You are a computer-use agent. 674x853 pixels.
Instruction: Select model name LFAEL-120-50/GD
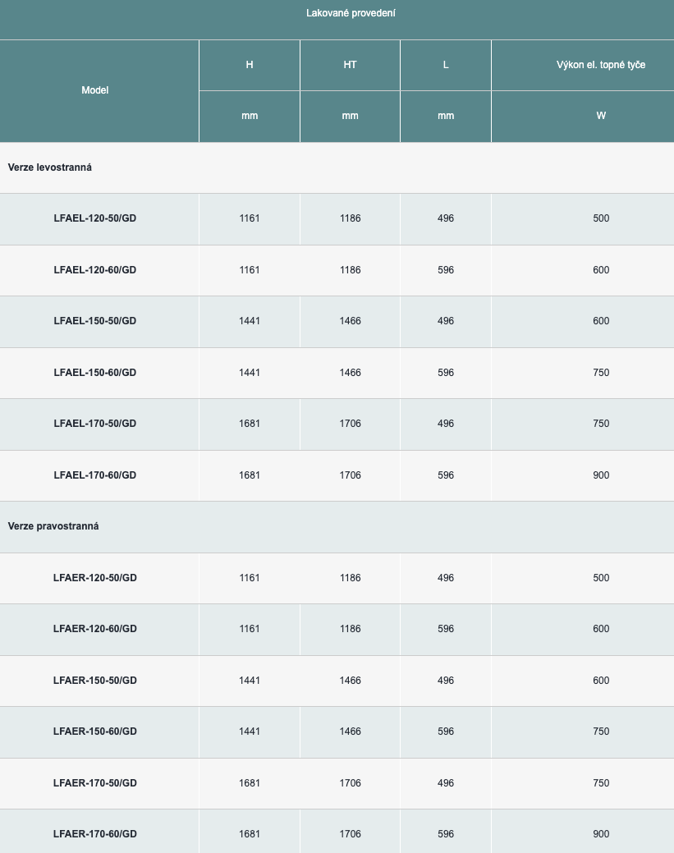95,218
